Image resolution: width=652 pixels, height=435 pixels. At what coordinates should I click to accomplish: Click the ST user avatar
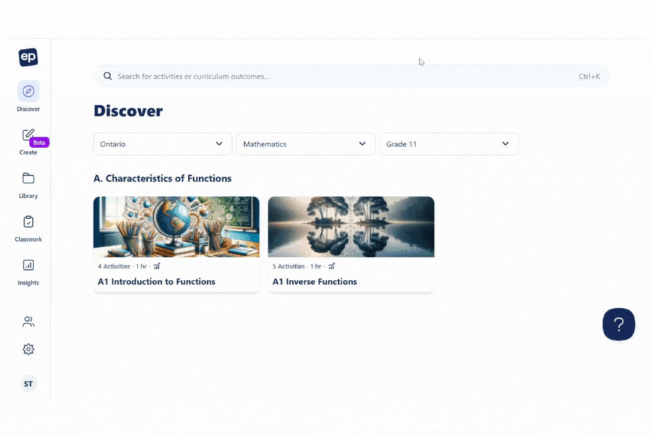pos(28,384)
